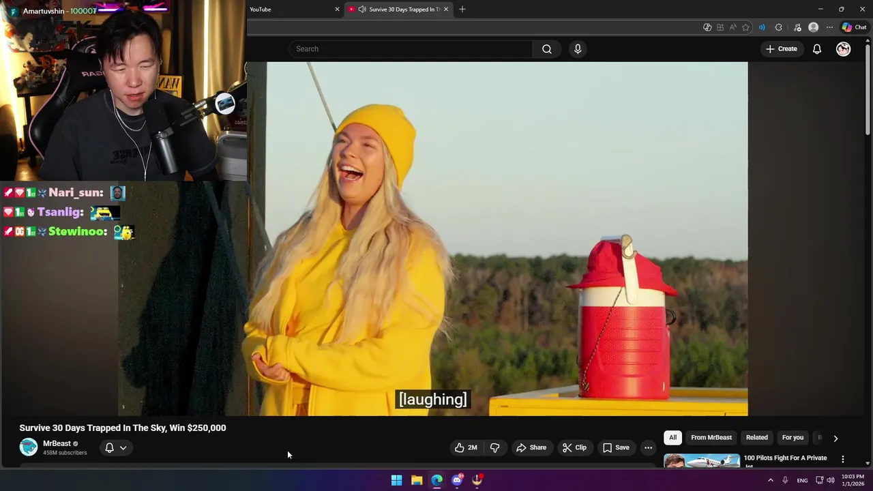873x491 pixels.
Task: Show more filter chips with right arrow
Action: click(835, 438)
